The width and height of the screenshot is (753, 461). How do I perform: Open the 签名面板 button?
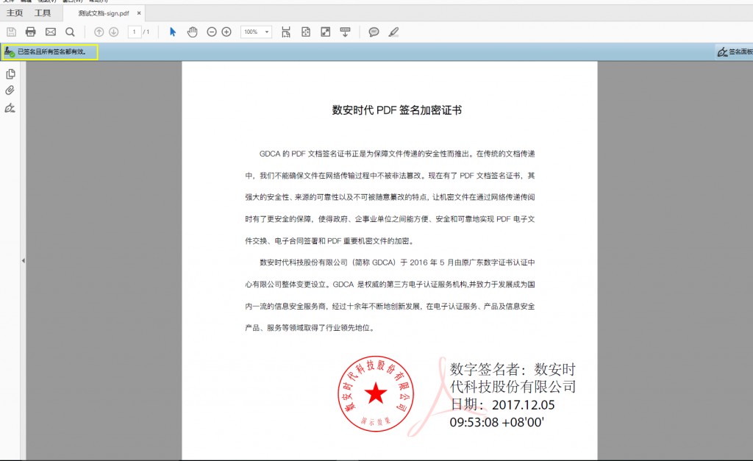coord(735,52)
